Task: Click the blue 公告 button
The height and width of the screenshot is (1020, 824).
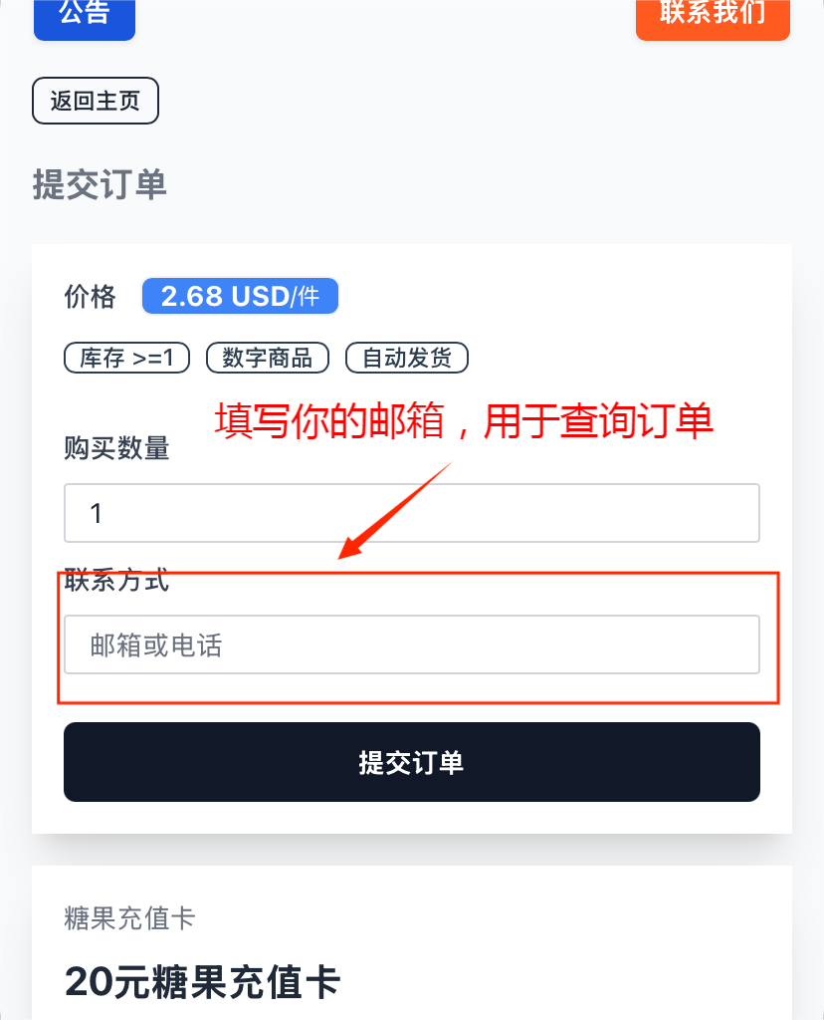Action: coord(85,17)
